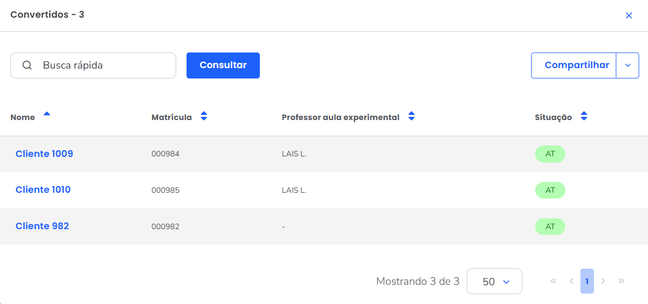Sort by Professor aula experimental arrows
The height and width of the screenshot is (304, 648).
pyautogui.click(x=412, y=116)
